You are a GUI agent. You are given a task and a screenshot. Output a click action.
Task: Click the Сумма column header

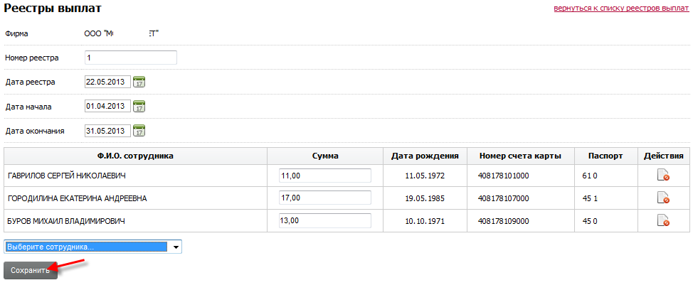coord(325,156)
